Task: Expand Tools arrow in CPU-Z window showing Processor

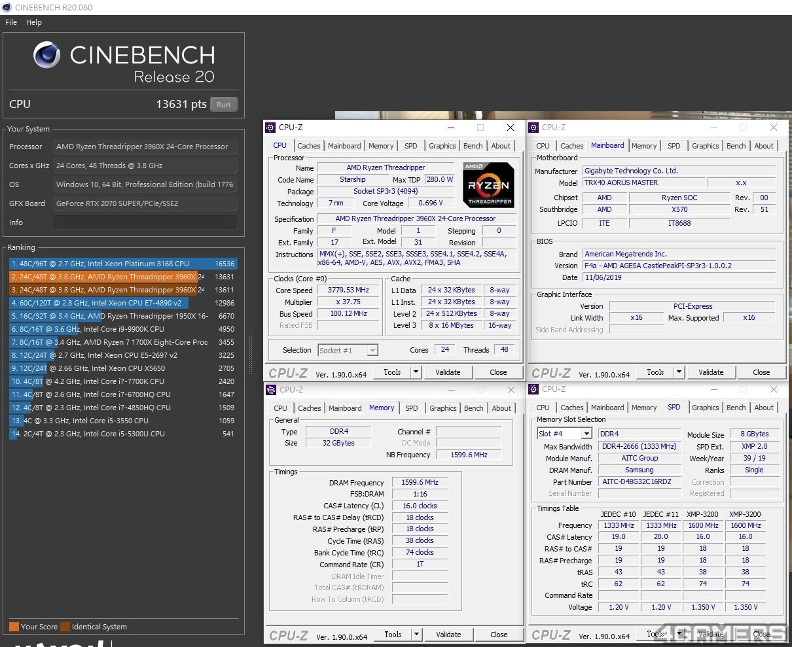Action: (416, 372)
